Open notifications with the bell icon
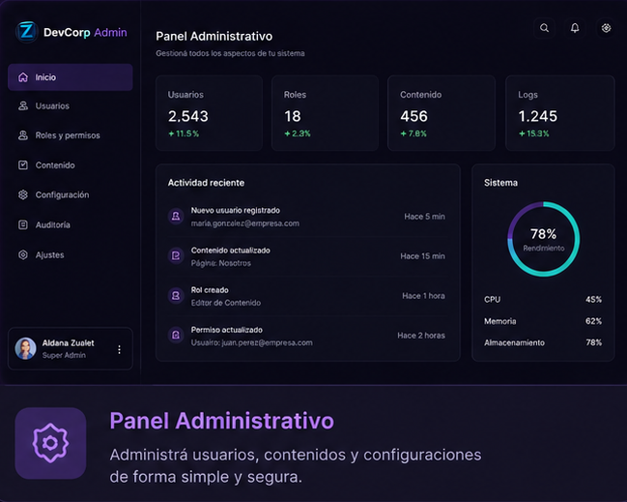 click(x=575, y=28)
